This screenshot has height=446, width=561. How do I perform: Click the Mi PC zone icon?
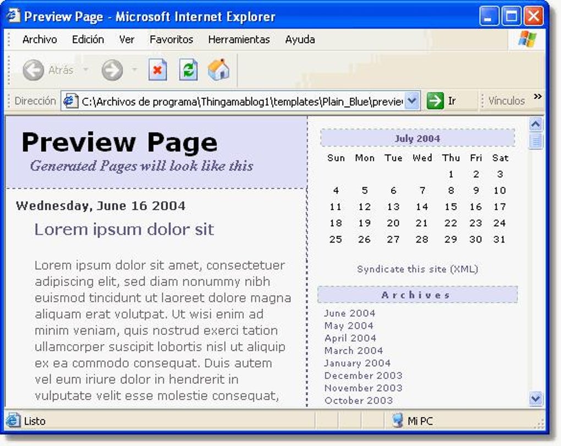(397, 421)
